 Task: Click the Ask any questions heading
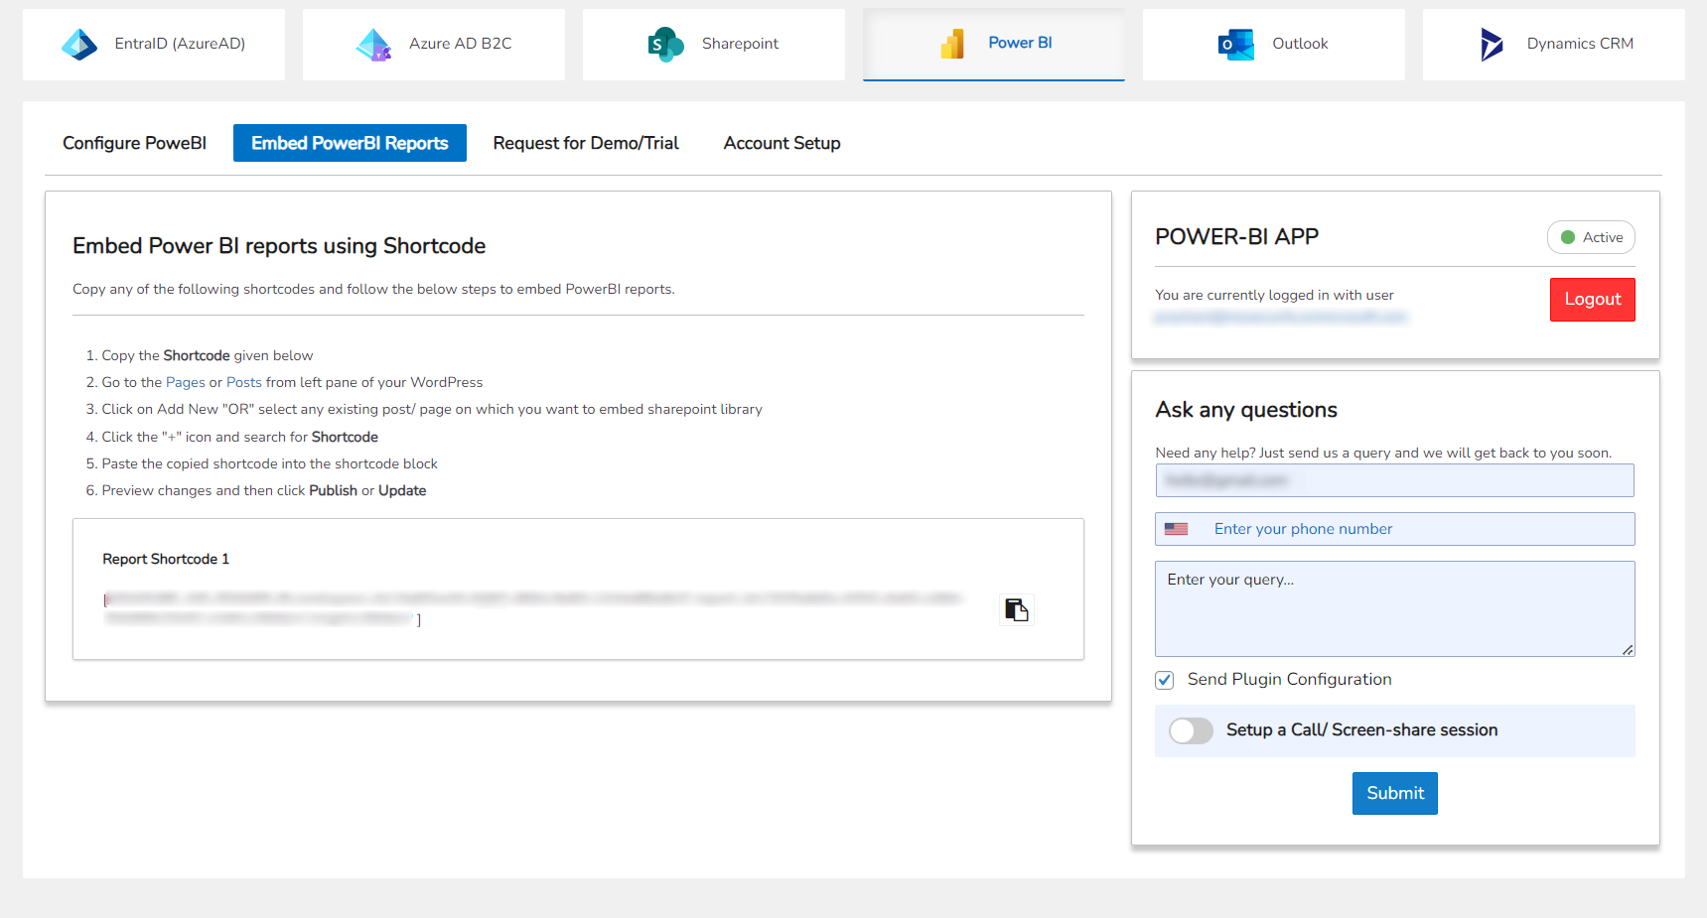tap(1246, 410)
